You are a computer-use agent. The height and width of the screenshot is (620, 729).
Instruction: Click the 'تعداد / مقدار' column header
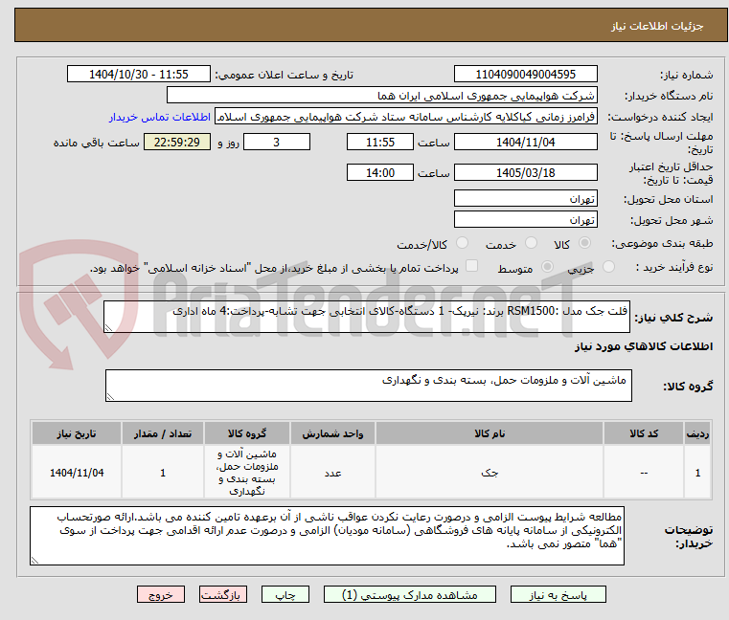click(x=163, y=433)
